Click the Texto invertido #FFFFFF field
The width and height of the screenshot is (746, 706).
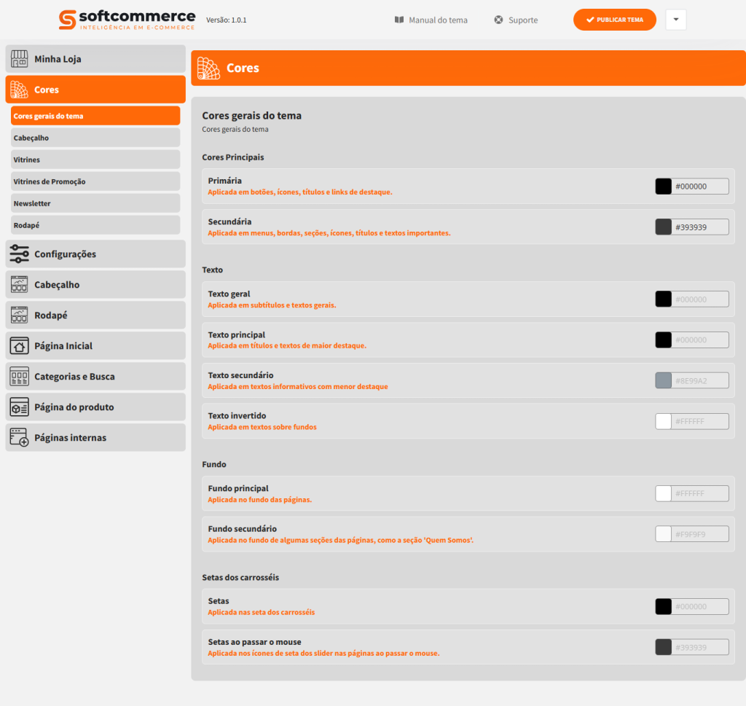pos(700,422)
